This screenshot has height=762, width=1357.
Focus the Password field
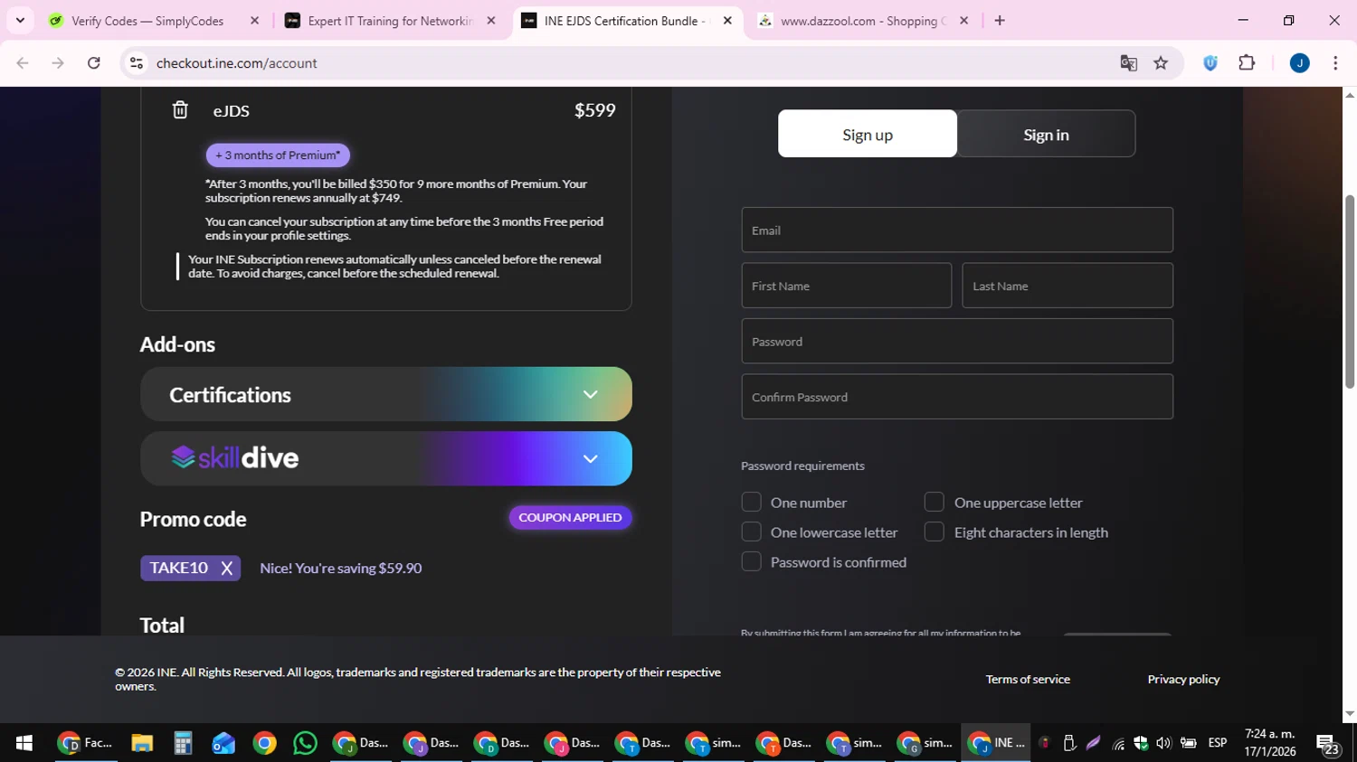(x=957, y=341)
